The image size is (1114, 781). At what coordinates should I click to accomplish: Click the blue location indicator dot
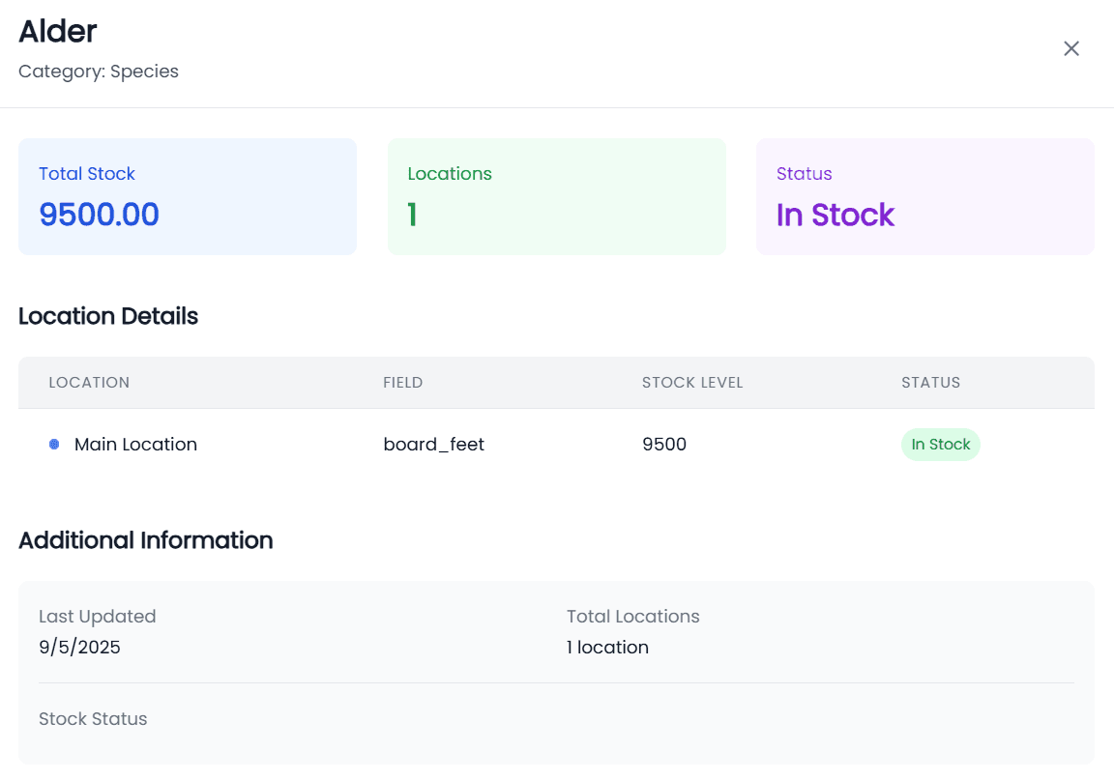tap(53, 444)
